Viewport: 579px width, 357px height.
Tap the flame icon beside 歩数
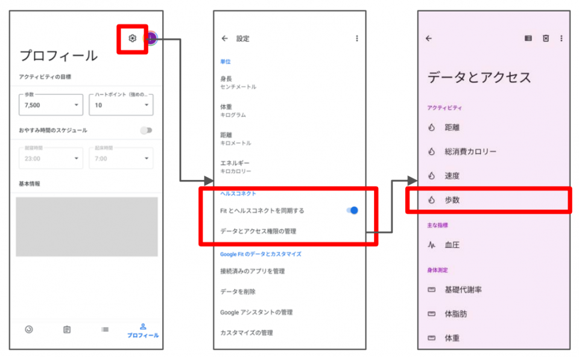[431, 200]
